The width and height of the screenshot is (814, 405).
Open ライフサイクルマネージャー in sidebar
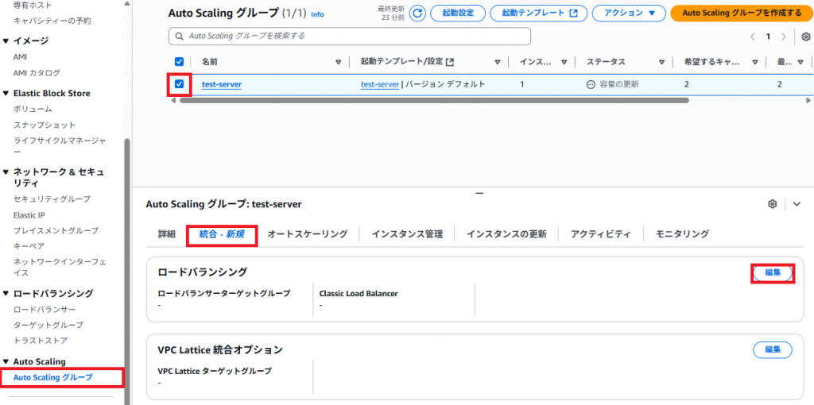(x=60, y=145)
